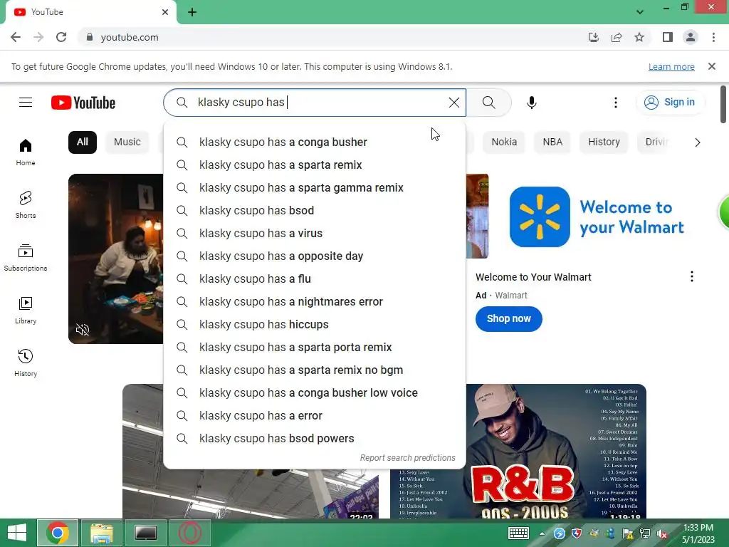Open History in the sidebar
This screenshot has height=547, width=729.
[x=26, y=363]
